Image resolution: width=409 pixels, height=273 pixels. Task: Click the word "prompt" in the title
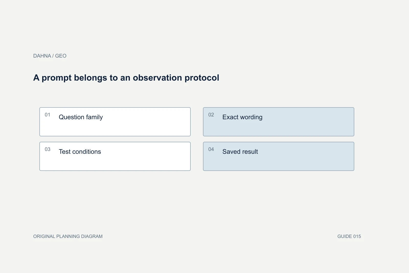click(x=56, y=78)
